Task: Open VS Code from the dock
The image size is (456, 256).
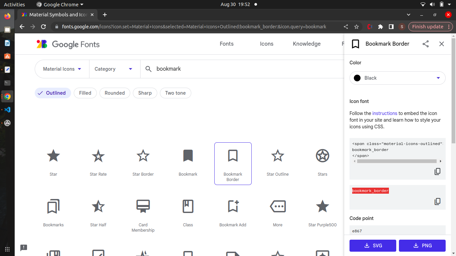Action: point(7,110)
